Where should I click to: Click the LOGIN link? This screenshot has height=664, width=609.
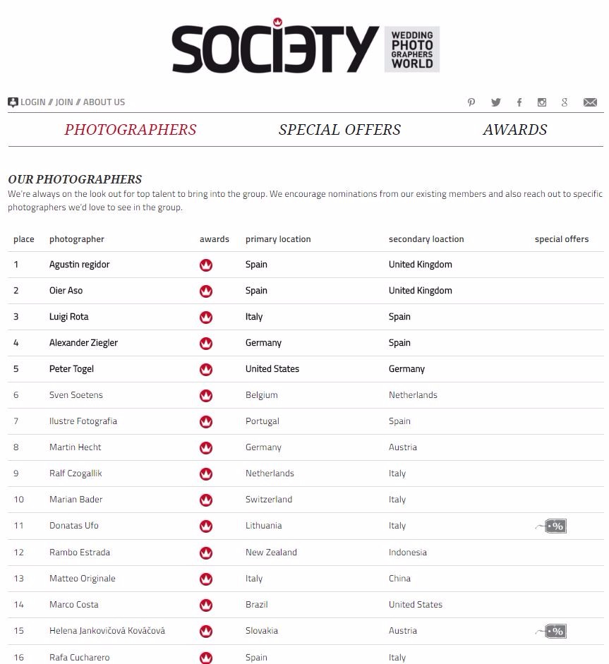[x=32, y=102]
